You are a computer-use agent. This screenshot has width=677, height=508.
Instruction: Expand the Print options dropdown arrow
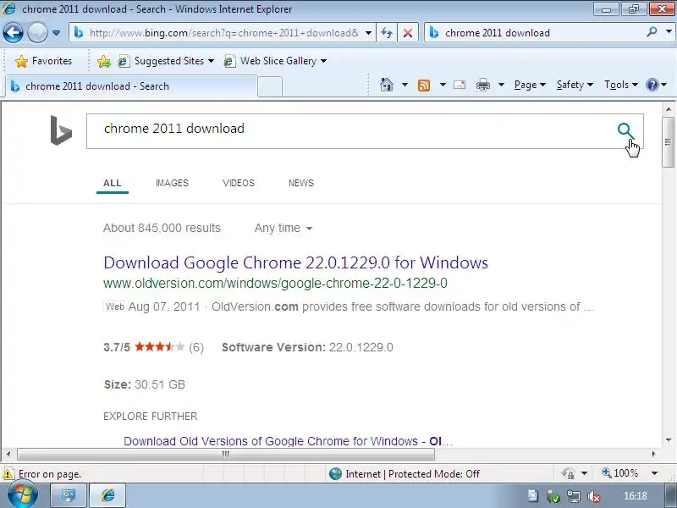click(501, 85)
